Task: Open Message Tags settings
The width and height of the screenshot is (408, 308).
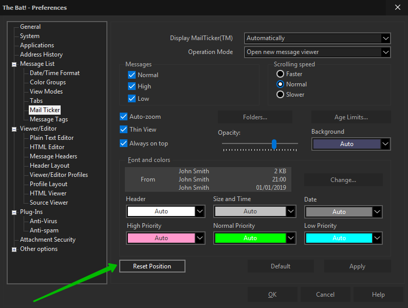Action: click(x=49, y=119)
